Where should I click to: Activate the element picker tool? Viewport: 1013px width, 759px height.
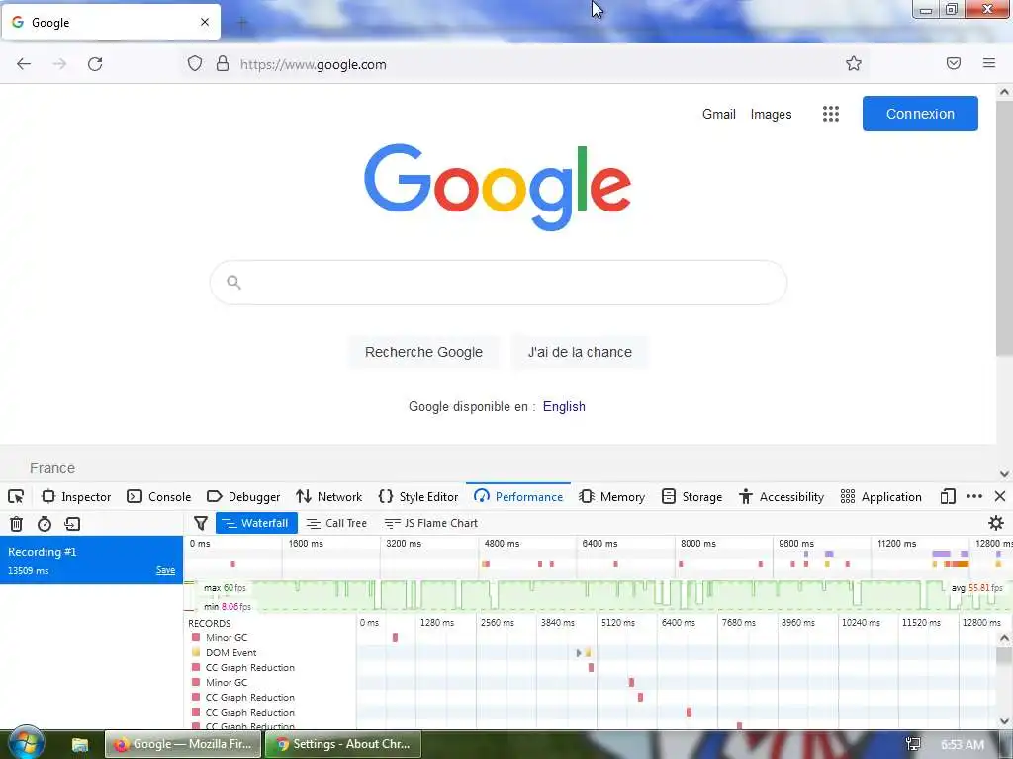pyautogui.click(x=16, y=496)
